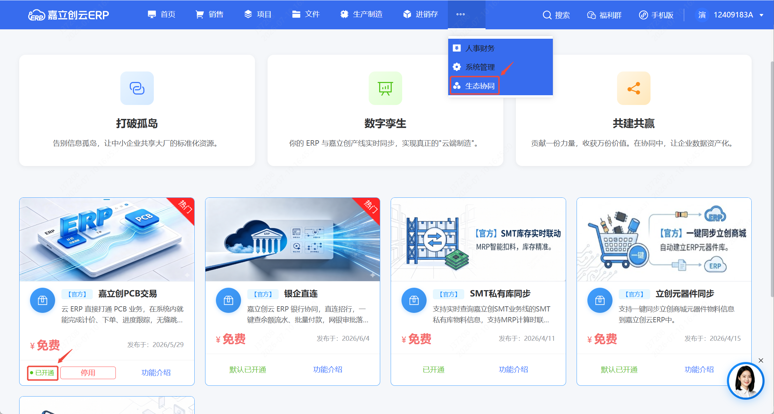Open the 银企直连 banner image
Image resolution: width=774 pixels, height=414 pixels.
tap(293, 240)
